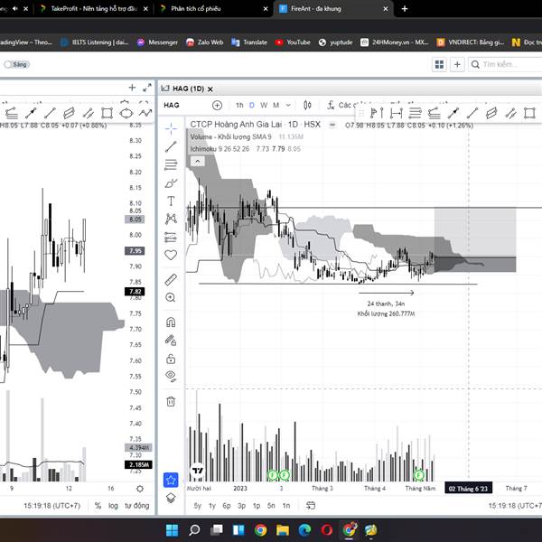Click the plus button beside search box
Image resolution: width=542 pixels, height=542 pixels.
(x=457, y=65)
